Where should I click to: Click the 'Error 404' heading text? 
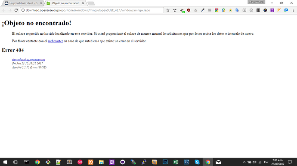(12, 50)
